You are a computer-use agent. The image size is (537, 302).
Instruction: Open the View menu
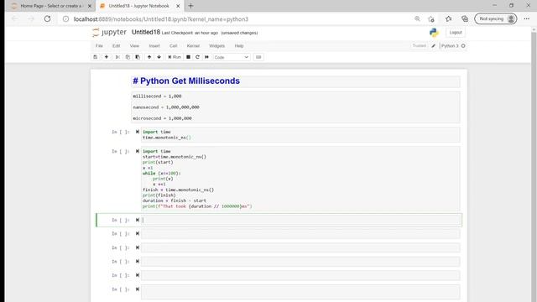(x=134, y=46)
